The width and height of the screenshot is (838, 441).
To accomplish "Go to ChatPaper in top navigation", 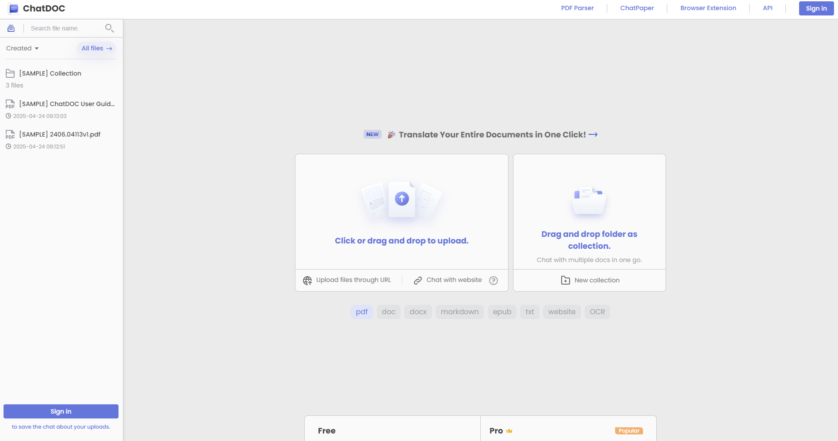I will pyautogui.click(x=637, y=8).
